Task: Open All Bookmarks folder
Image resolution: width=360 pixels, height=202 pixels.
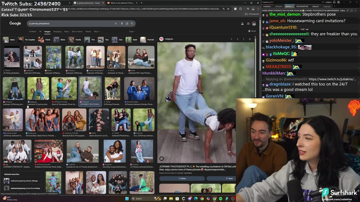Action: point(252,14)
